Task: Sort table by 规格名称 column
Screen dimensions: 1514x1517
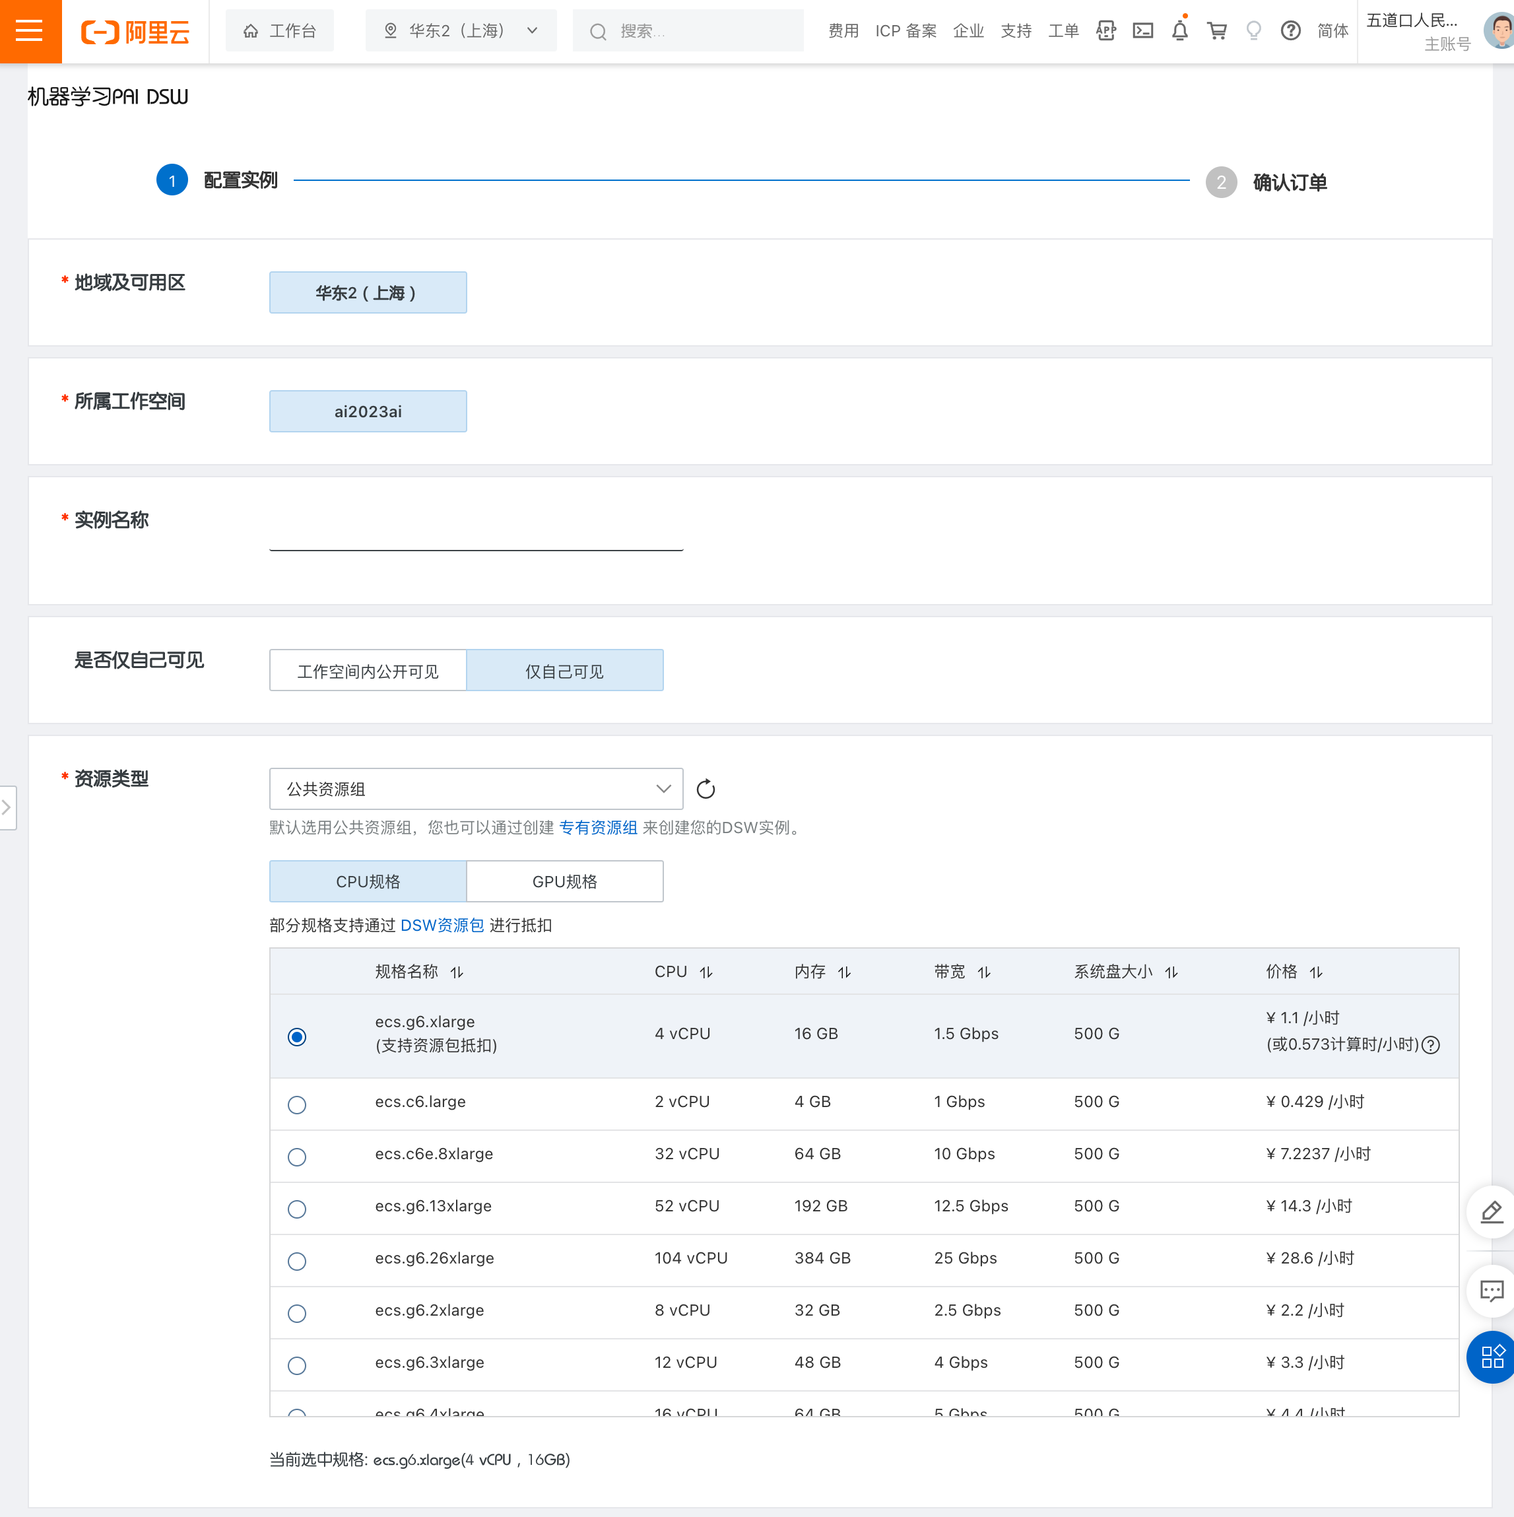Action: coord(457,973)
